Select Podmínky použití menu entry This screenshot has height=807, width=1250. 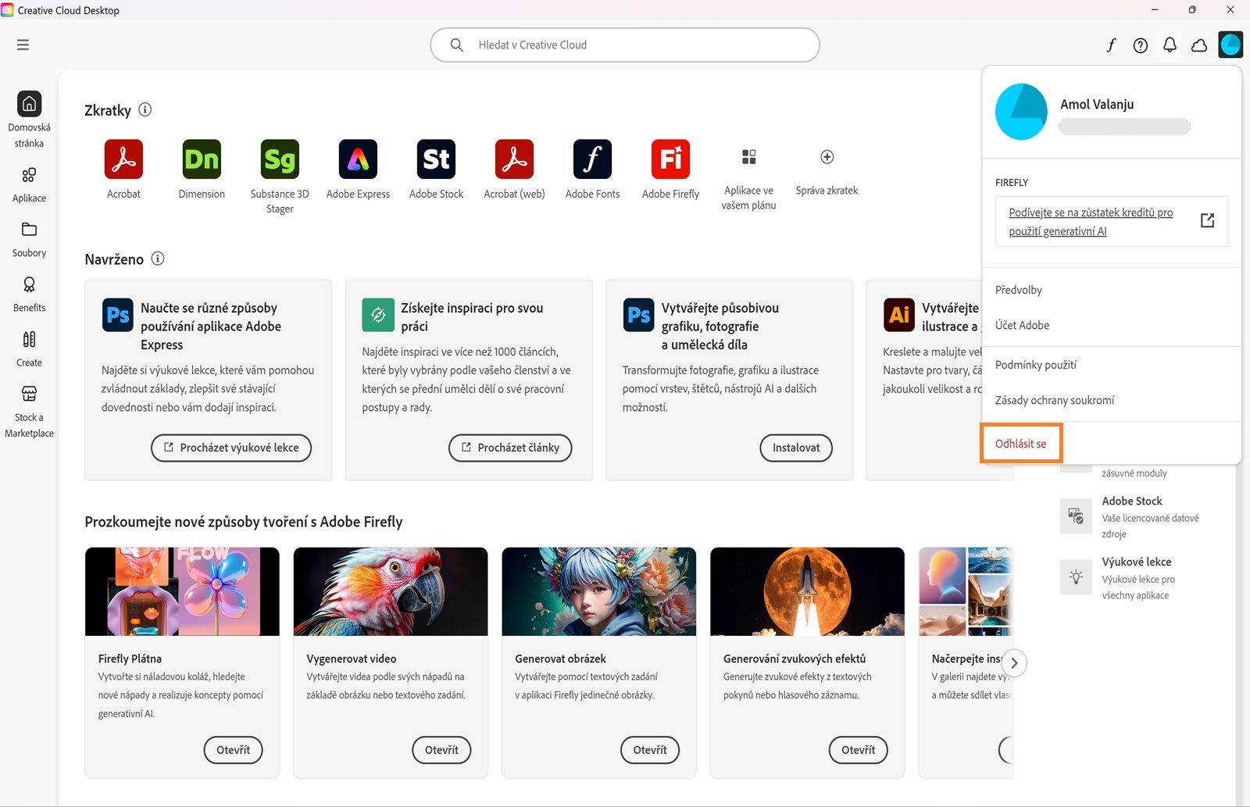click(x=1036, y=365)
